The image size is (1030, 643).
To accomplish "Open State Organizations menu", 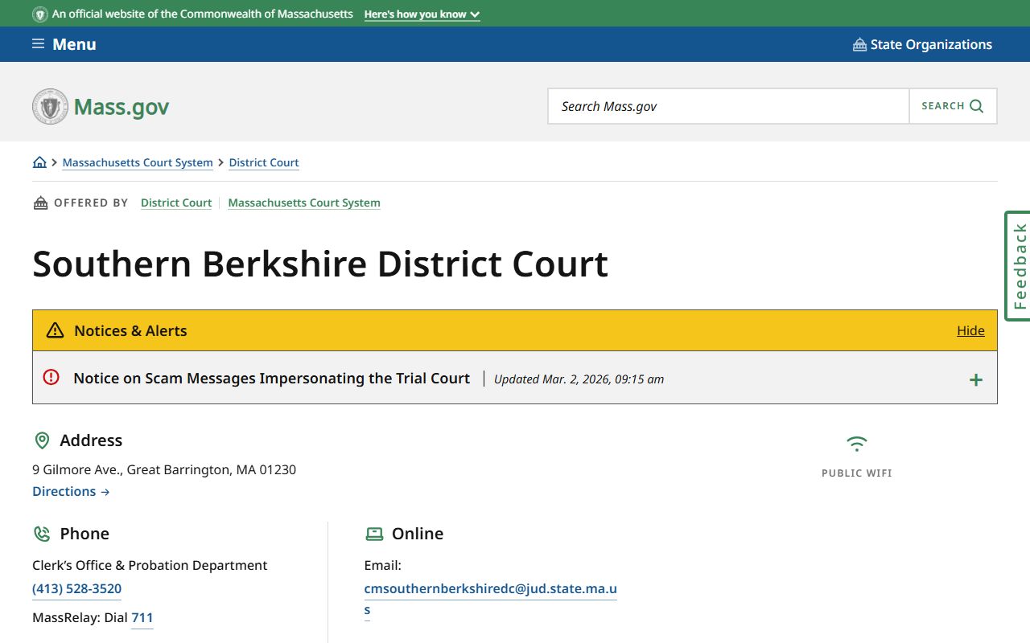I will point(922,45).
